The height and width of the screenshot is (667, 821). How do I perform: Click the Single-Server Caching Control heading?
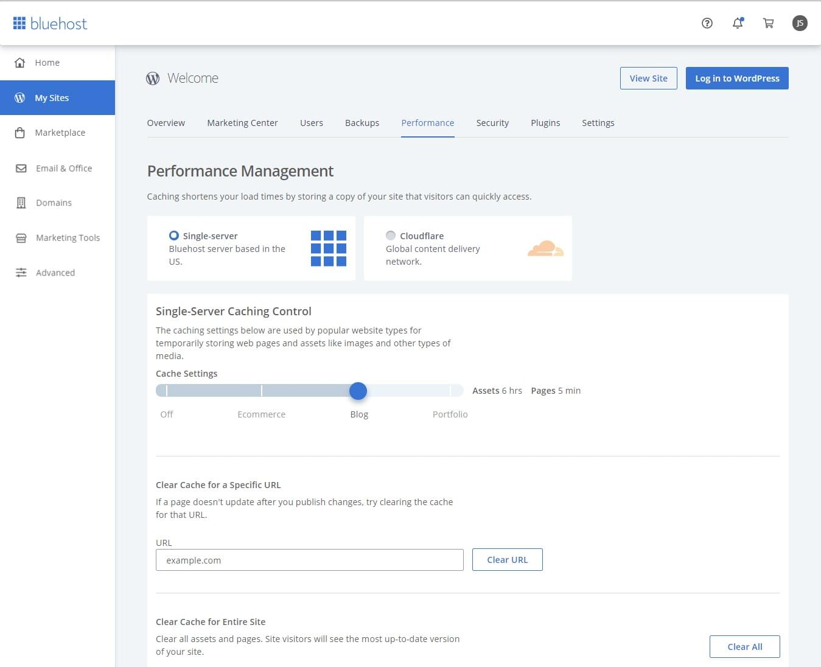(234, 311)
